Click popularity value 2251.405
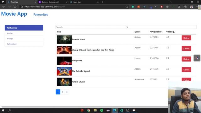The image size is (201, 113). (154, 47)
